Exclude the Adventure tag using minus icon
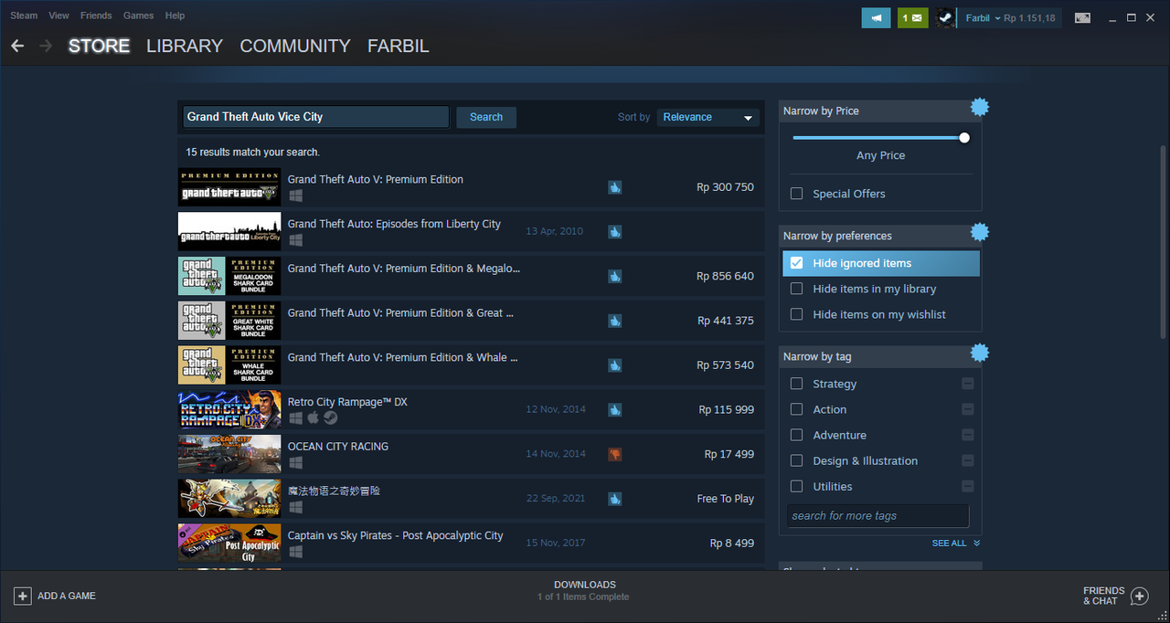This screenshot has width=1170, height=623. click(x=968, y=435)
